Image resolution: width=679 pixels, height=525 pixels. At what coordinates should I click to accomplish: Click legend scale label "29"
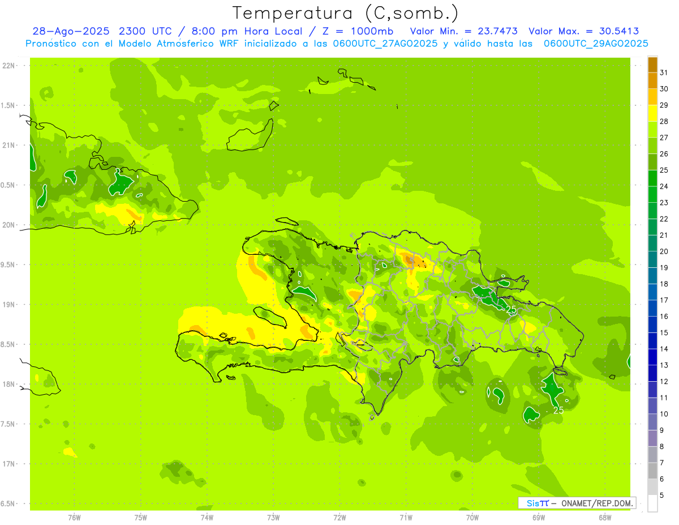[664, 105]
